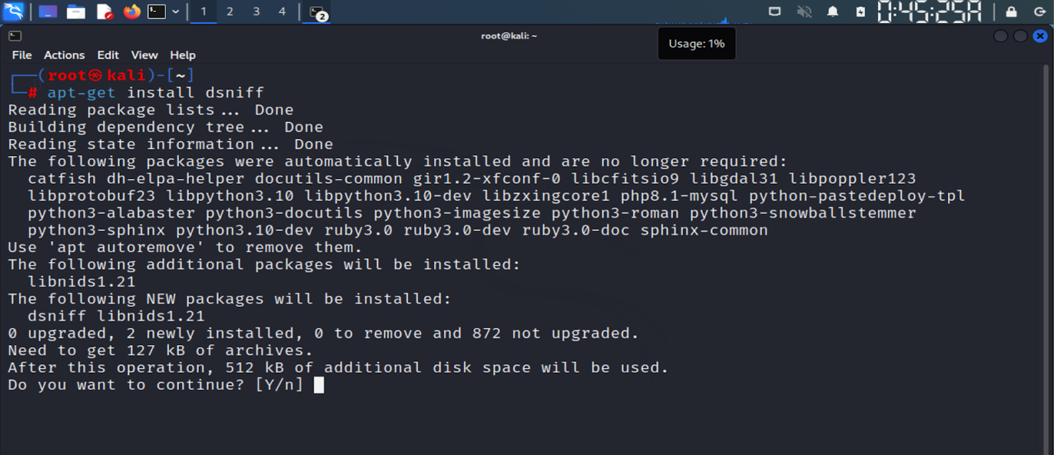Click the lock screen icon
This screenshot has height=455, width=1054.
[1011, 11]
